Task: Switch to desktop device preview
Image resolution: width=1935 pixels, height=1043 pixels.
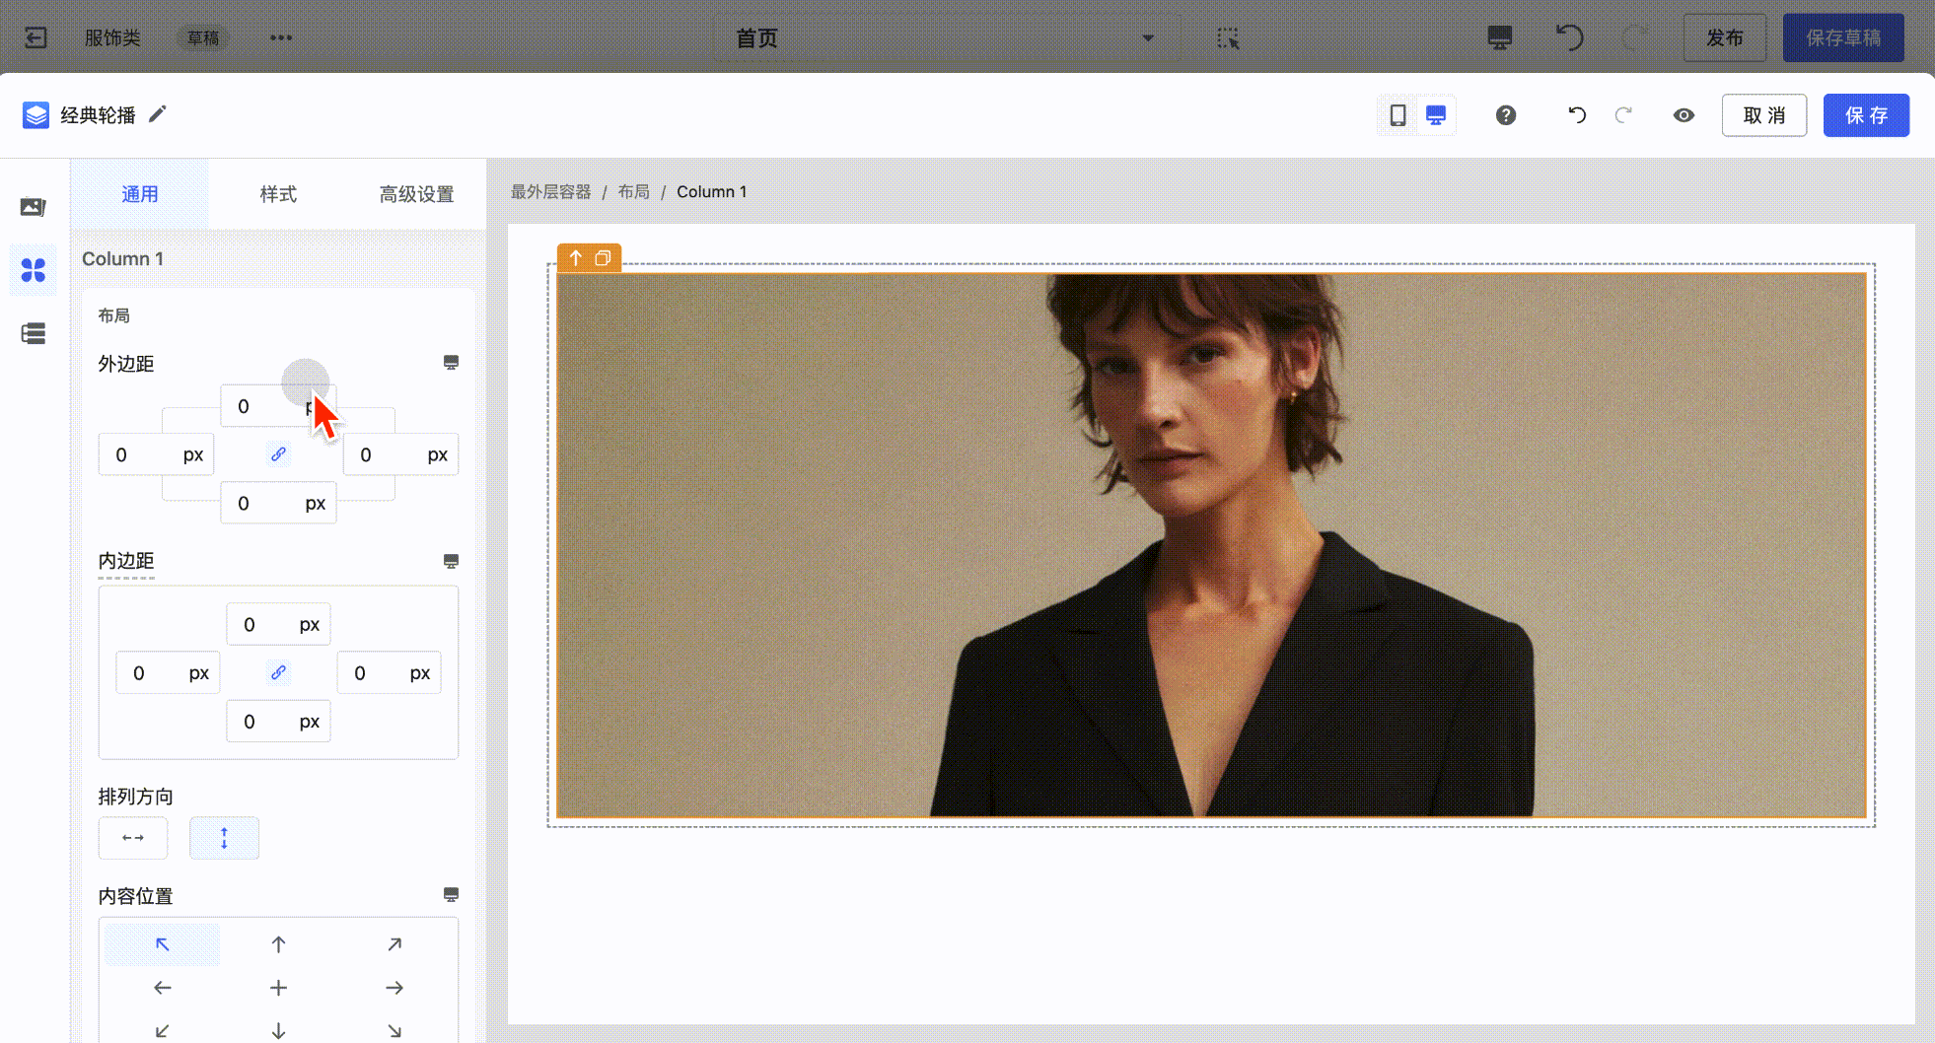Action: 1436,115
